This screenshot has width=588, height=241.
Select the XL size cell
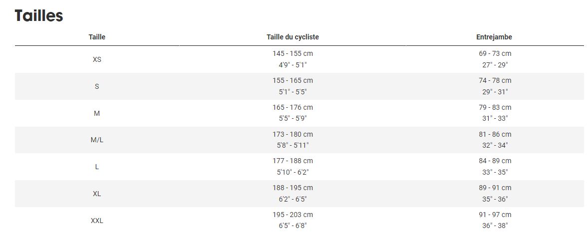click(97, 194)
